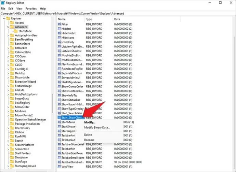Click the StartMode folder icon

click(x=16, y=31)
